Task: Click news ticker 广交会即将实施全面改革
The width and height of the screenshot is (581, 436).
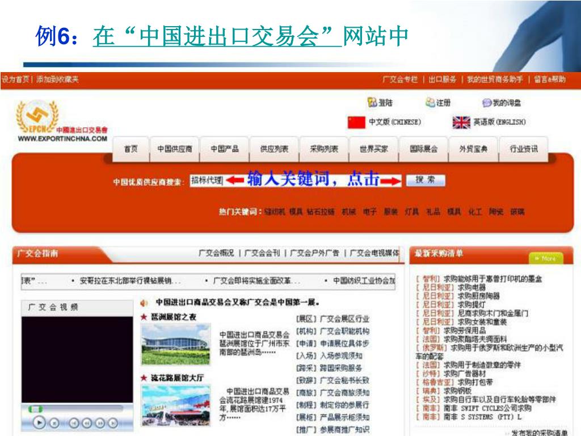Action: (256, 280)
